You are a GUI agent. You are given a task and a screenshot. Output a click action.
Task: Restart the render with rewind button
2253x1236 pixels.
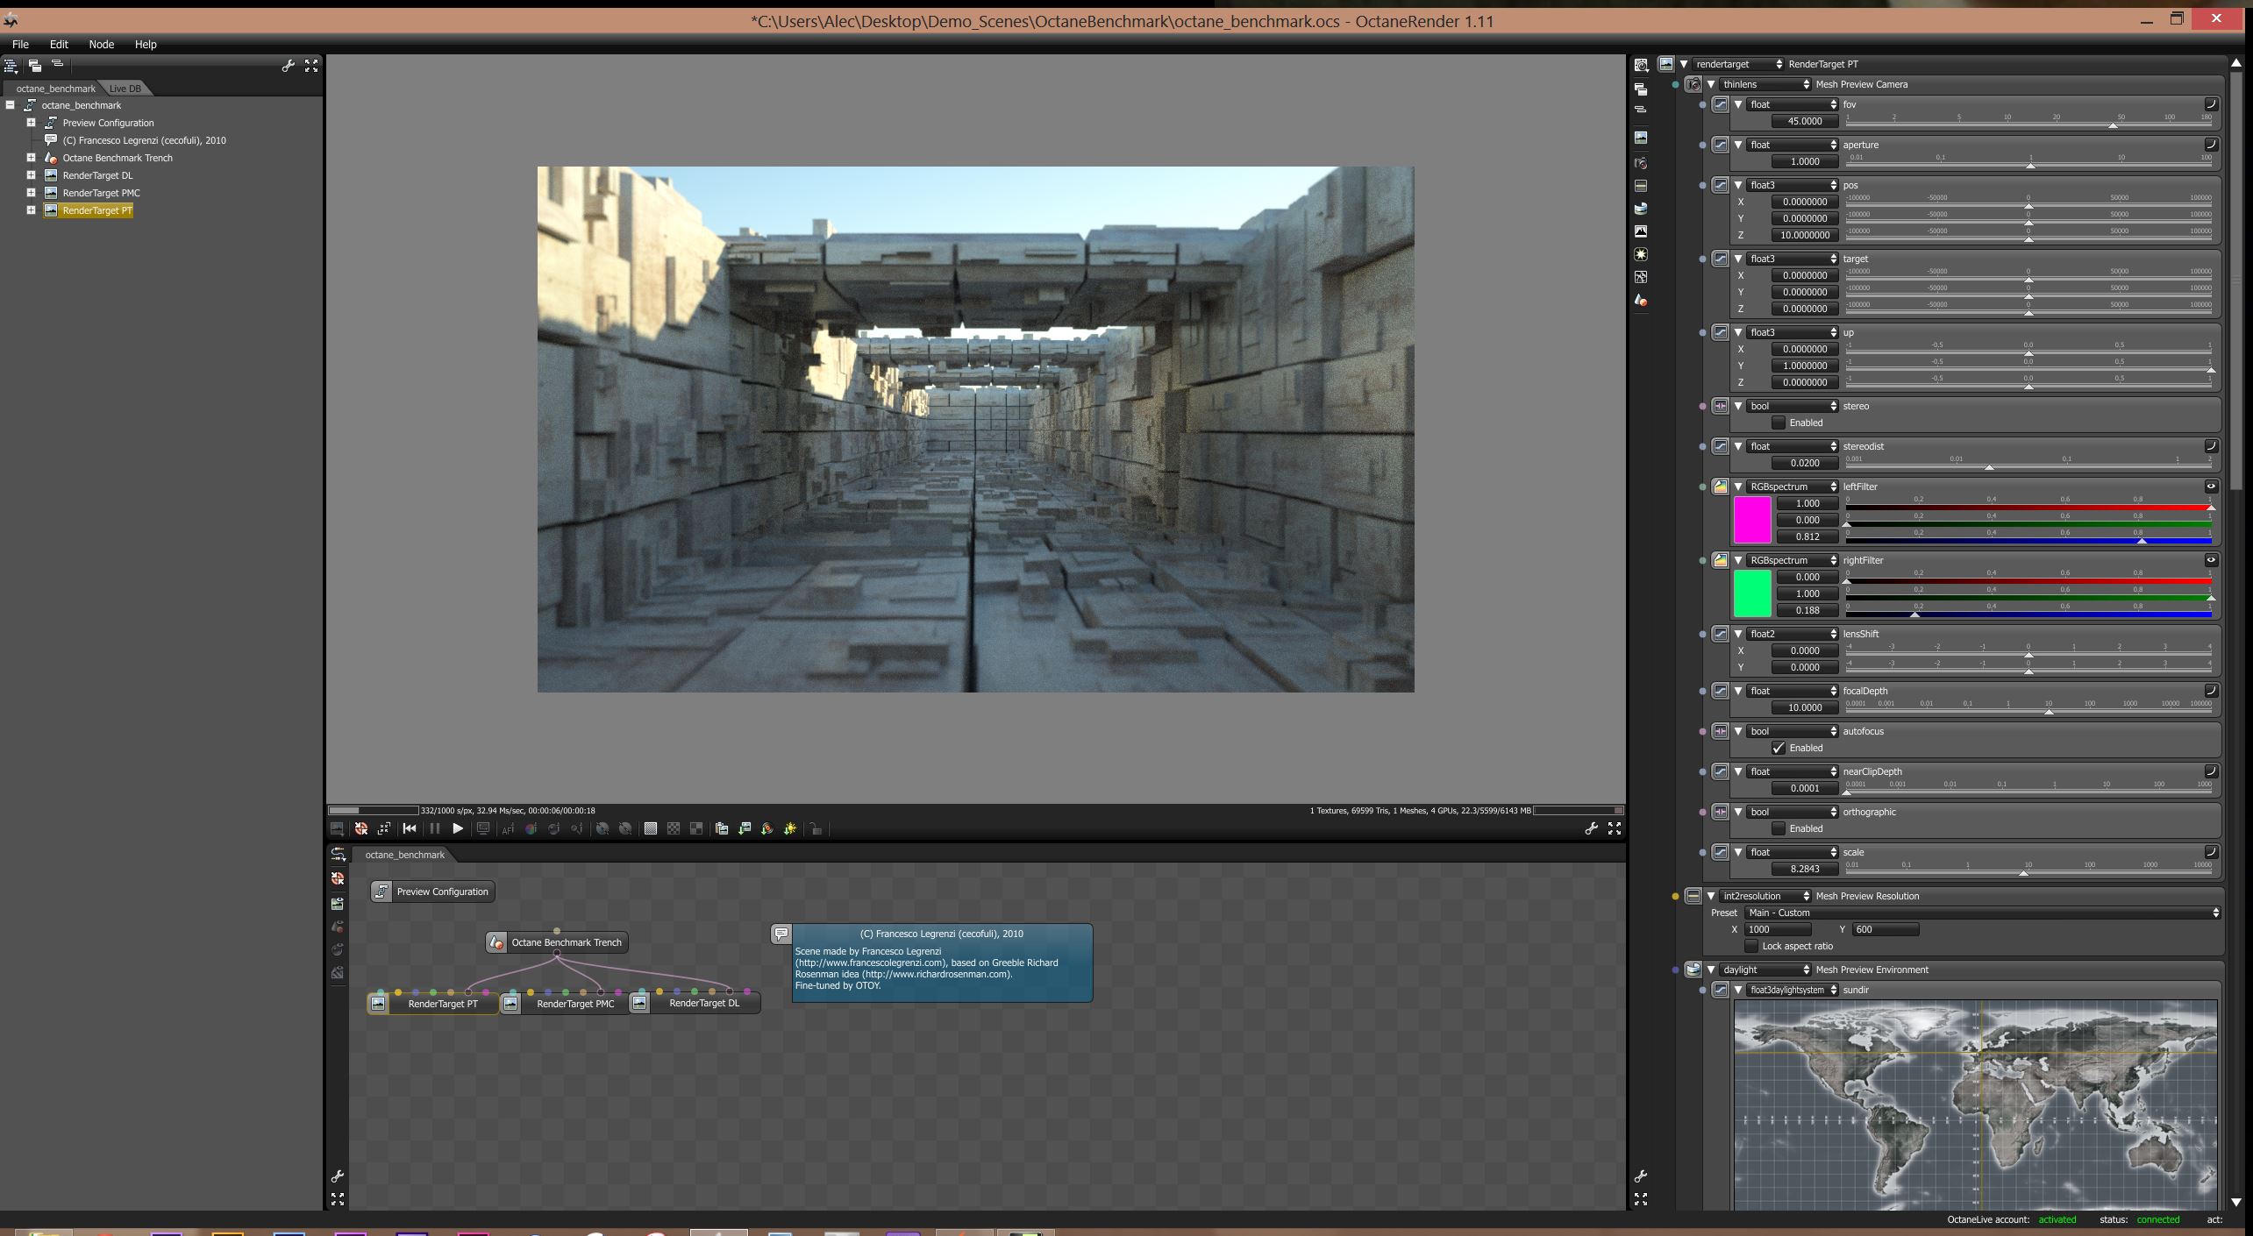point(410,828)
